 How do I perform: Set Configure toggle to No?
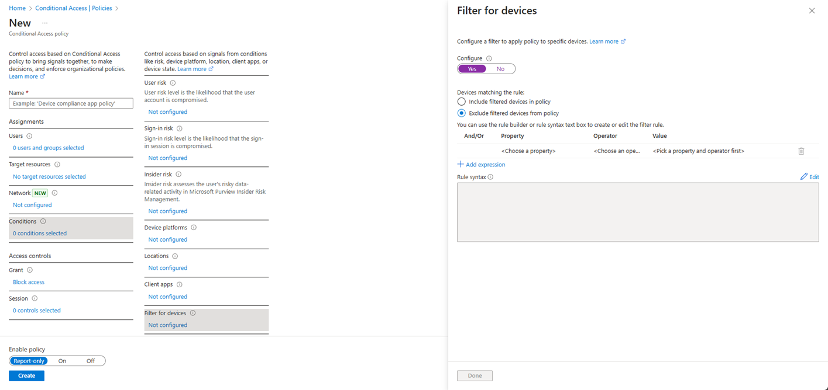(x=500, y=69)
